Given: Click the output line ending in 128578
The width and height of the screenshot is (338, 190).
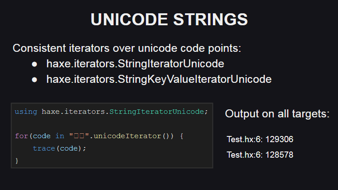Looking at the screenshot, I should 260,155.
